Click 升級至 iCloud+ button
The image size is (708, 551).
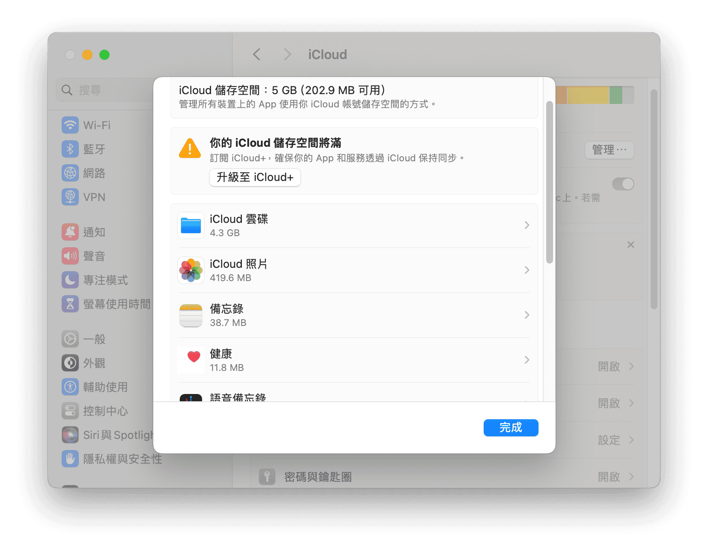(x=255, y=177)
